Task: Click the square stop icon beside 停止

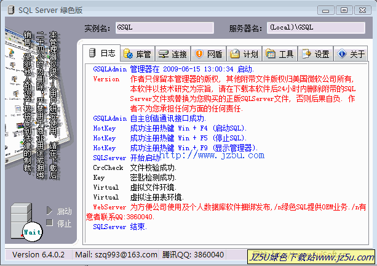Action: pos(49,222)
